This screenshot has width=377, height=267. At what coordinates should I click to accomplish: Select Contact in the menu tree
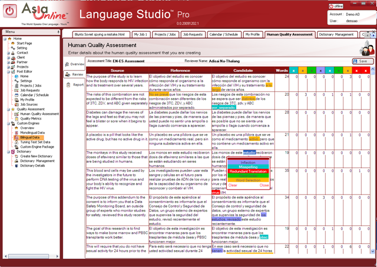tap(22, 52)
